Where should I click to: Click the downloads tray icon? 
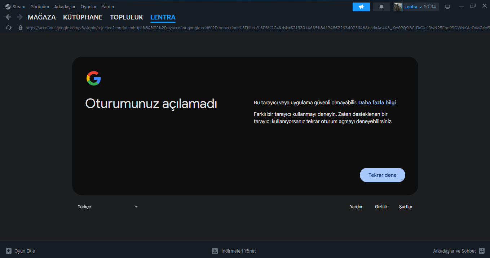[x=215, y=251]
